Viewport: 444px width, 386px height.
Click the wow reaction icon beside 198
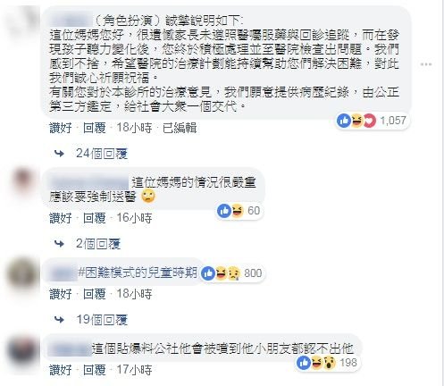coord(330,363)
